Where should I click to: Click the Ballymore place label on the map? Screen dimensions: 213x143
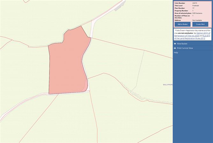168,85
